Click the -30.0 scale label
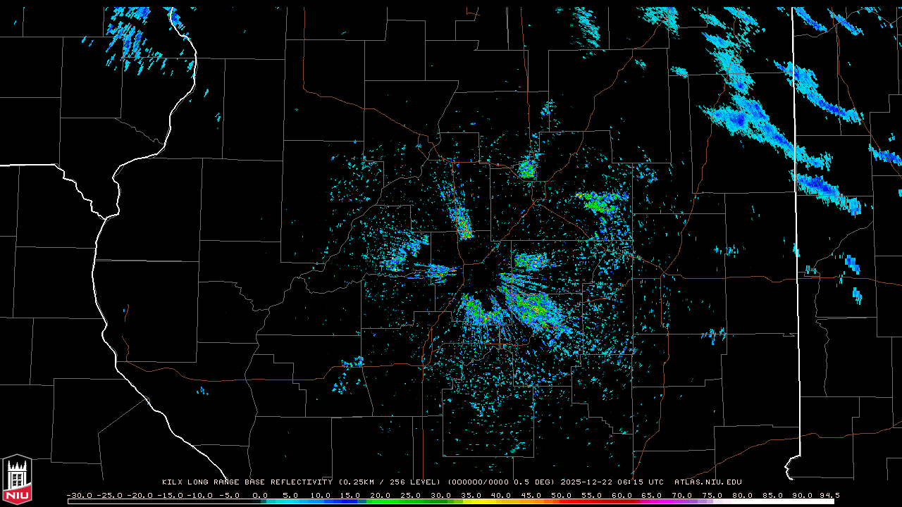This screenshot has height=507, width=902. pos(80,495)
